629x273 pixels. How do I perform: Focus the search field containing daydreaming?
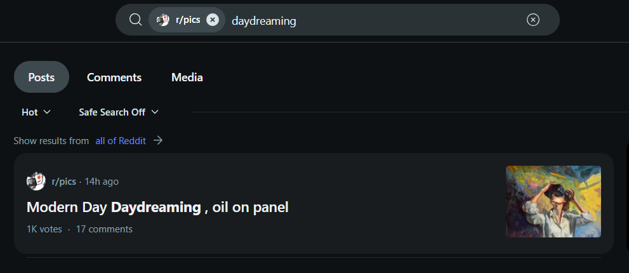click(374, 20)
